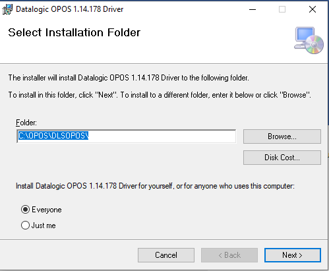Click the Datalogic OPOS 1.14.178 Driver title text

(x=70, y=9)
